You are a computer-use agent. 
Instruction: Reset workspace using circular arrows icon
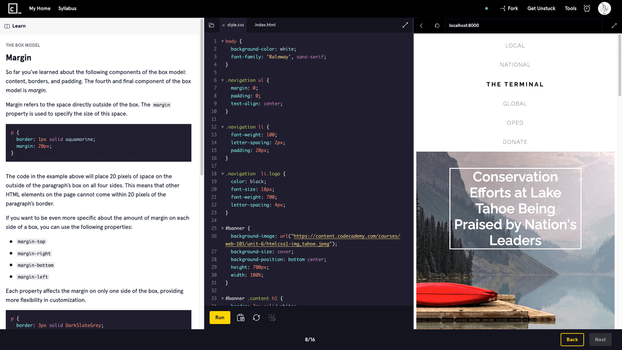(256, 317)
